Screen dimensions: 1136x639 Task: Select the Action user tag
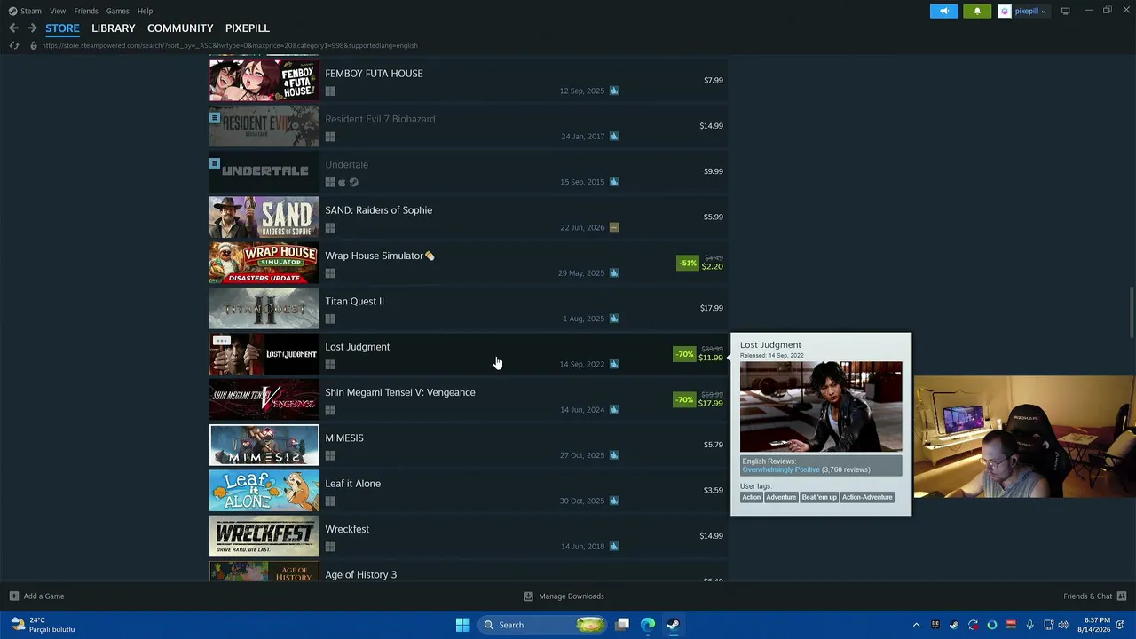point(752,497)
